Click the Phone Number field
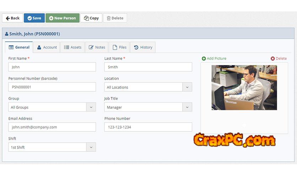 tap(148, 127)
